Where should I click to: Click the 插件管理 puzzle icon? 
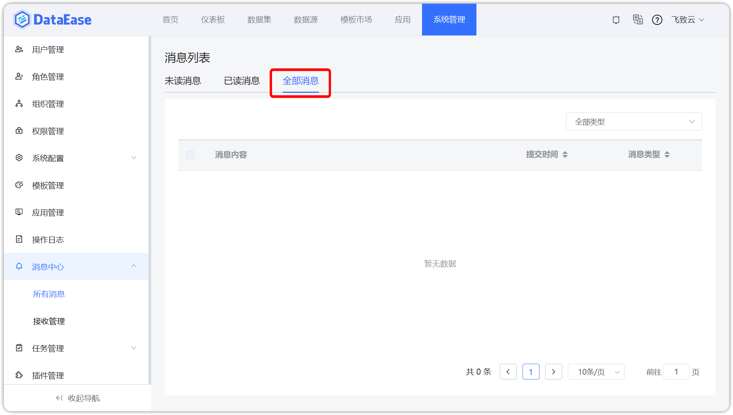pyautogui.click(x=19, y=375)
